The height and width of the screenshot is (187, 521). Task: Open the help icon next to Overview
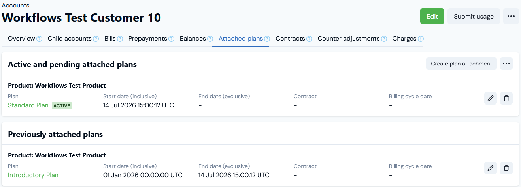(x=39, y=39)
